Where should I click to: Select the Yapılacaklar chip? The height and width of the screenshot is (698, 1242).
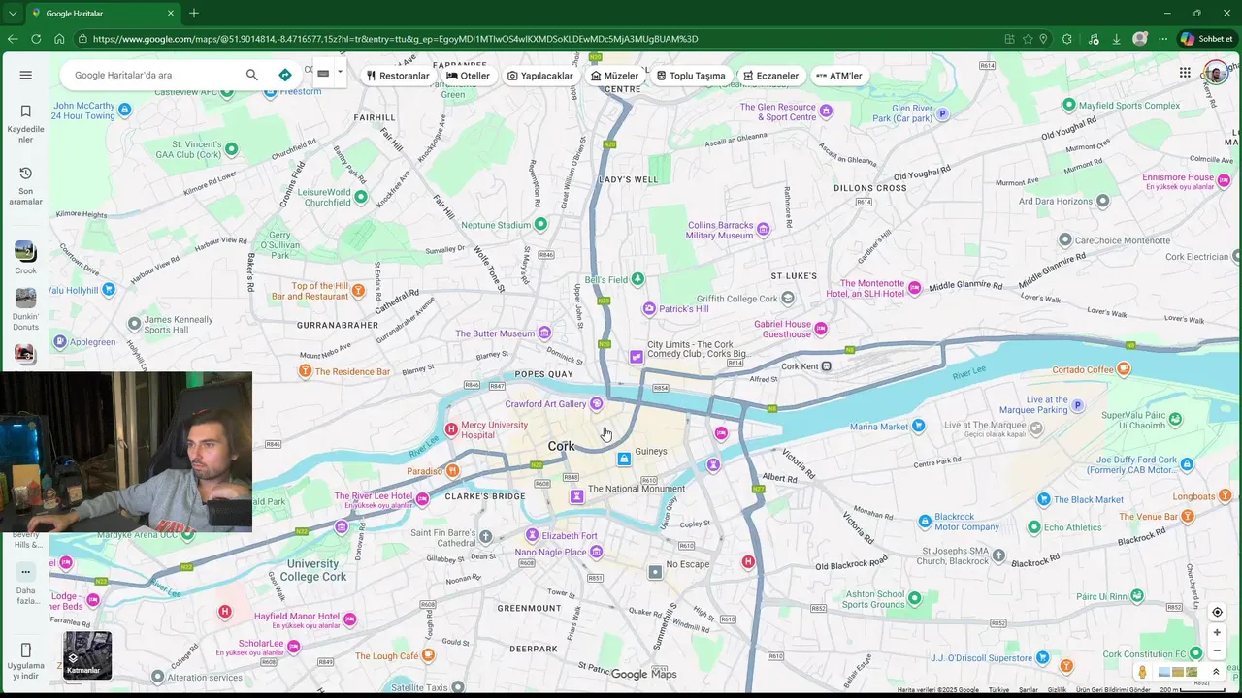tap(540, 76)
